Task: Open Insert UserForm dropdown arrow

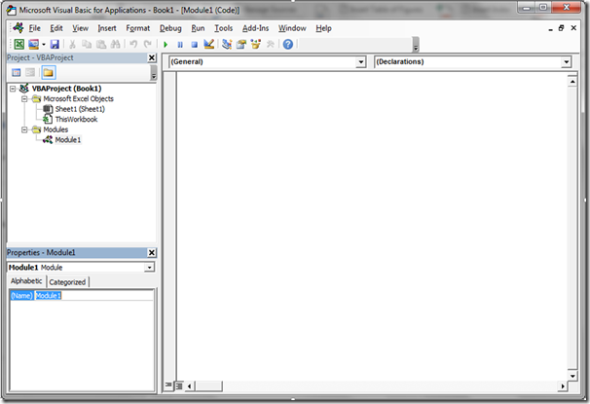Action: pos(44,45)
